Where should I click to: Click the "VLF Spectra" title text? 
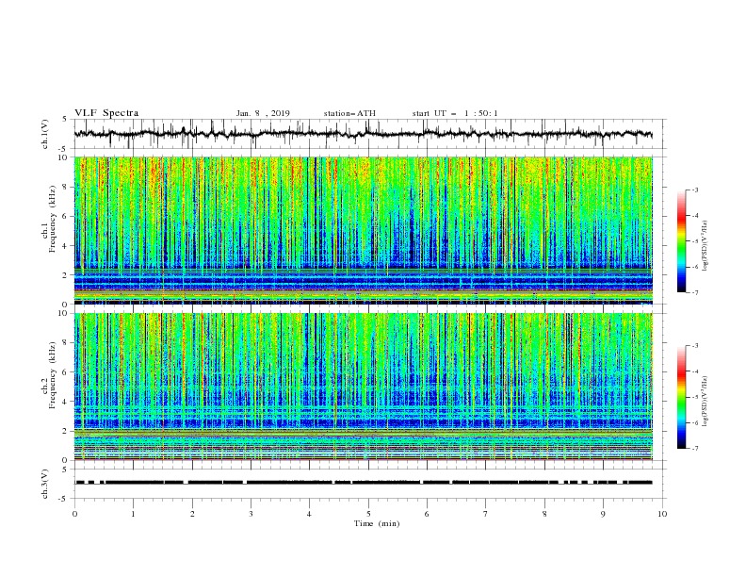point(106,113)
